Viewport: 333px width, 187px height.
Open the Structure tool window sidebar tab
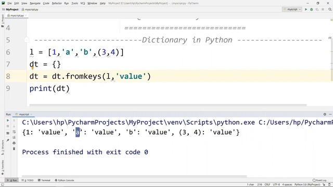tap(2, 148)
